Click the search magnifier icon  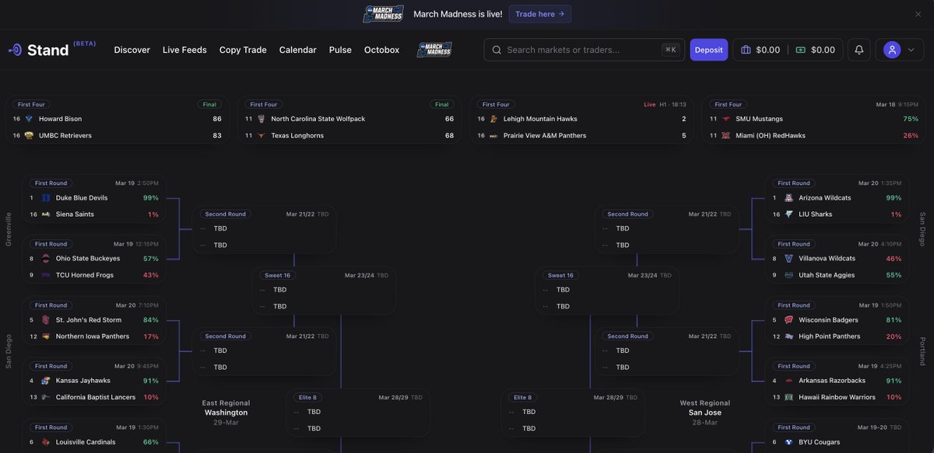tap(496, 50)
